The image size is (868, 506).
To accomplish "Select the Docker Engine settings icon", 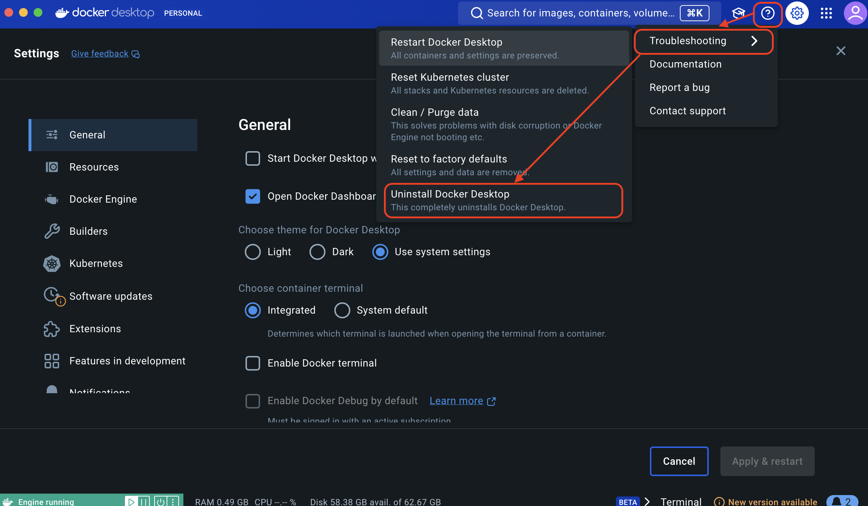I will click(52, 199).
